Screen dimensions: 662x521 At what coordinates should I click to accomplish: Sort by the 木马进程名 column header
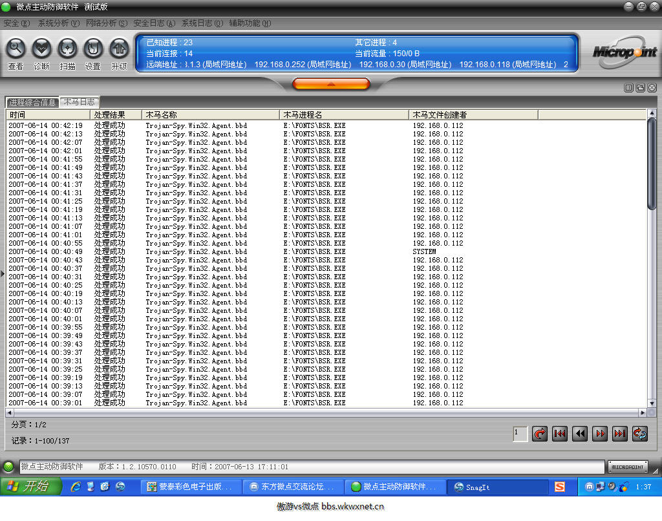coord(344,115)
